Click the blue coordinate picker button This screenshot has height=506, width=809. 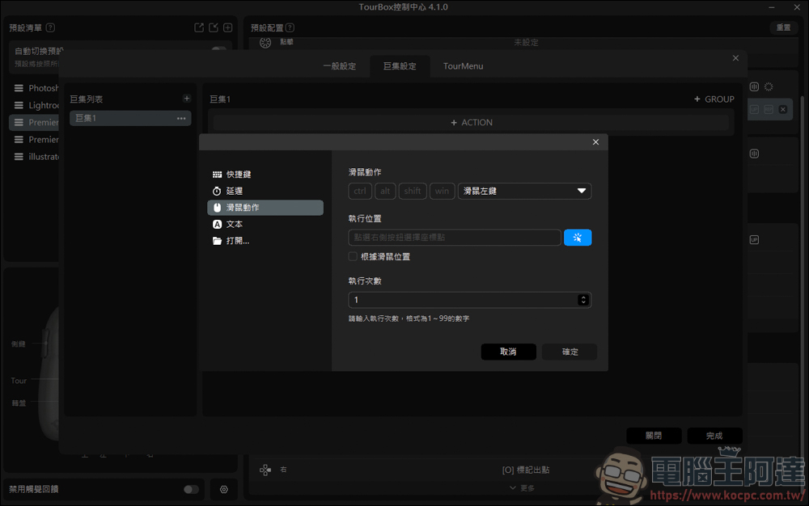tap(578, 238)
